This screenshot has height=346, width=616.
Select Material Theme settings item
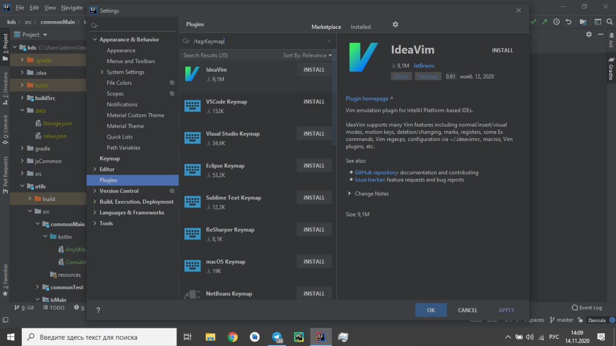(x=125, y=126)
